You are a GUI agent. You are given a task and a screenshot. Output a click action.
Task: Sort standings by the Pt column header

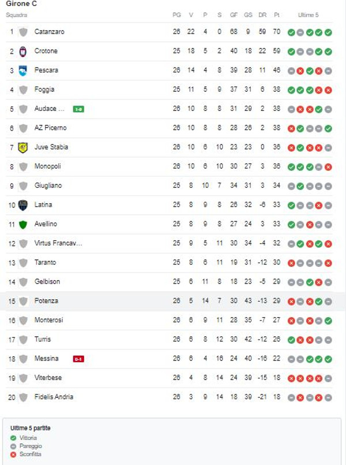click(277, 15)
